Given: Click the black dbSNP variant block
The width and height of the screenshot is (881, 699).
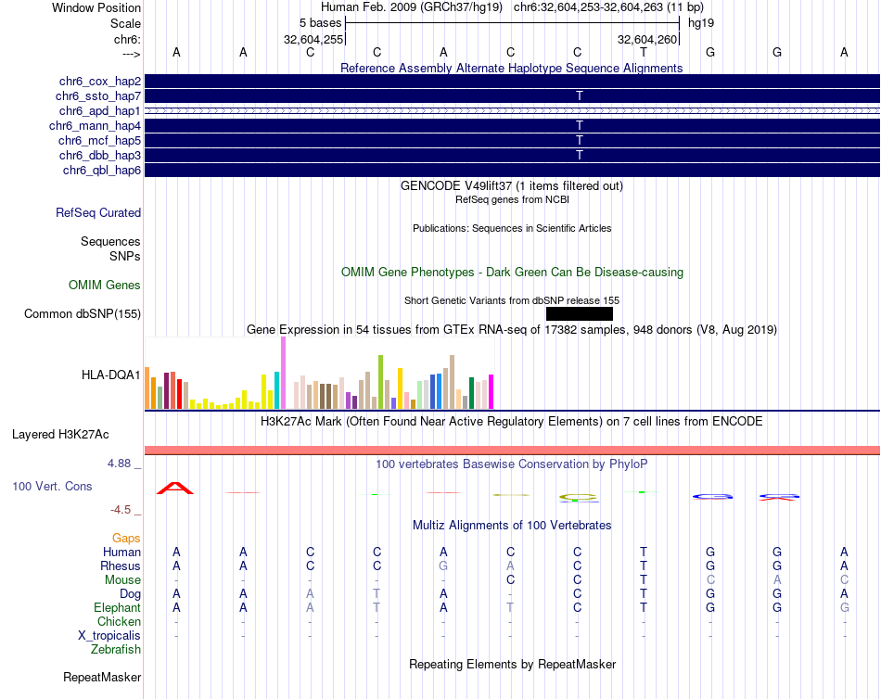Looking at the screenshot, I should coord(580,313).
